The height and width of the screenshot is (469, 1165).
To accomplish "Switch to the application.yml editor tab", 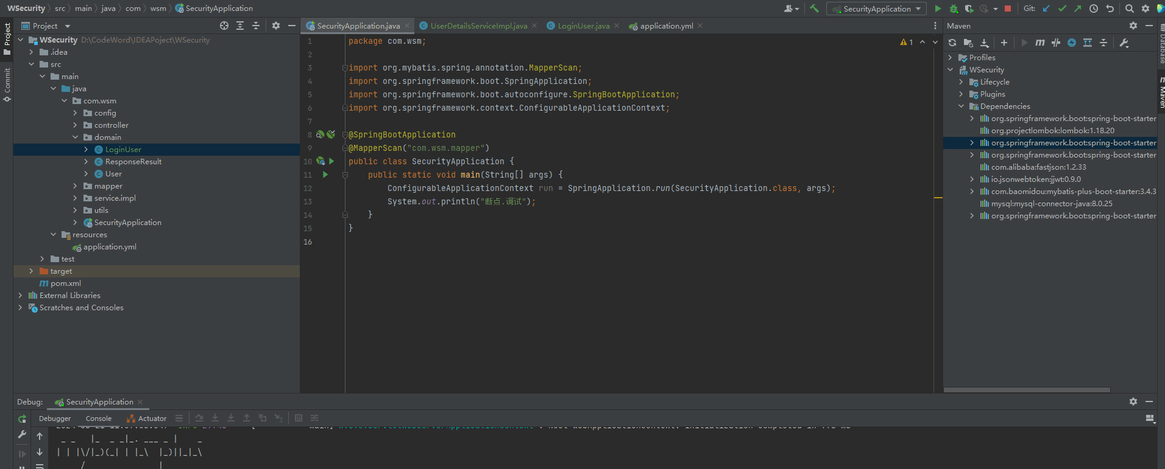I will pos(666,26).
